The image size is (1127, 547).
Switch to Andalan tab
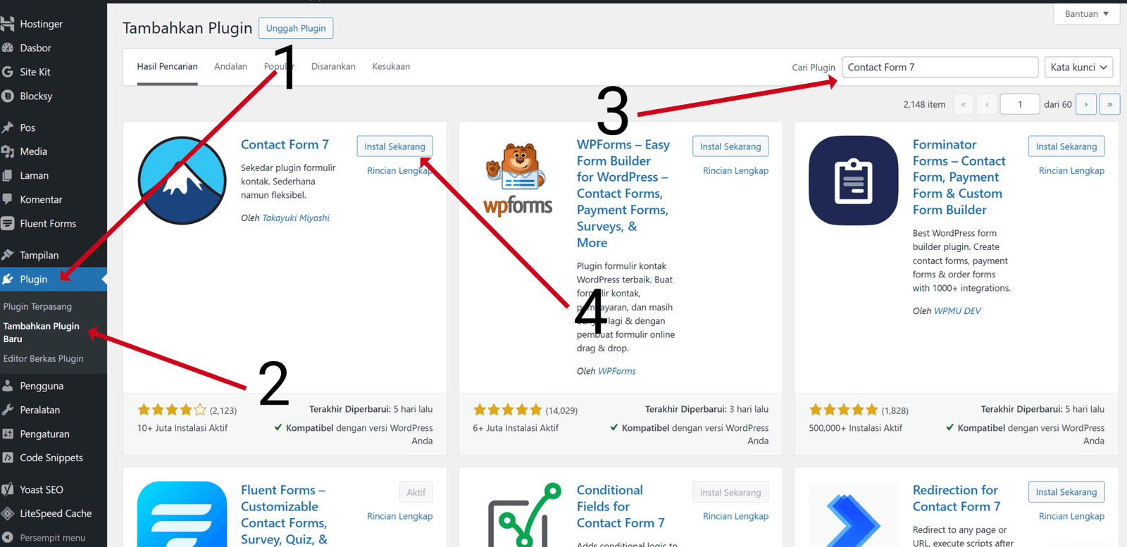pos(230,67)
